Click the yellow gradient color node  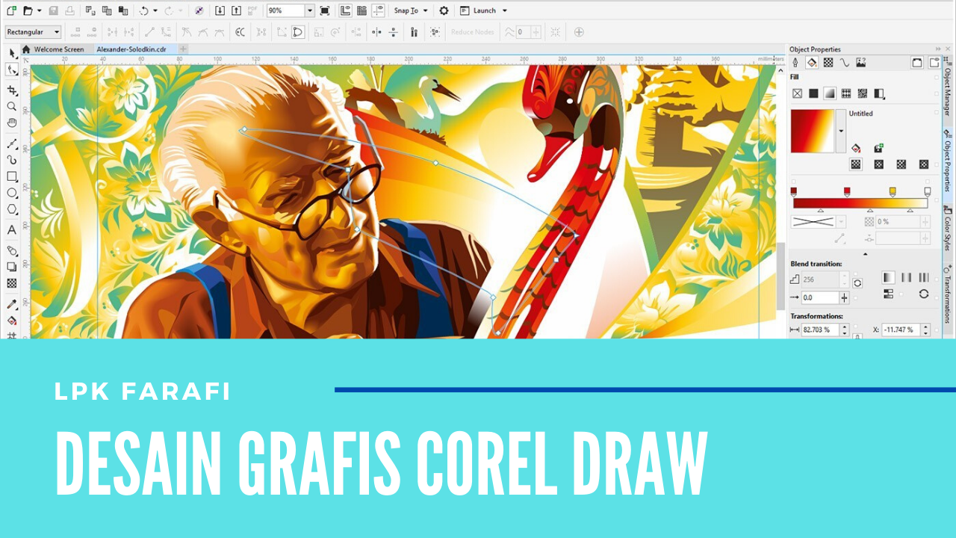(x=893, y=192)
